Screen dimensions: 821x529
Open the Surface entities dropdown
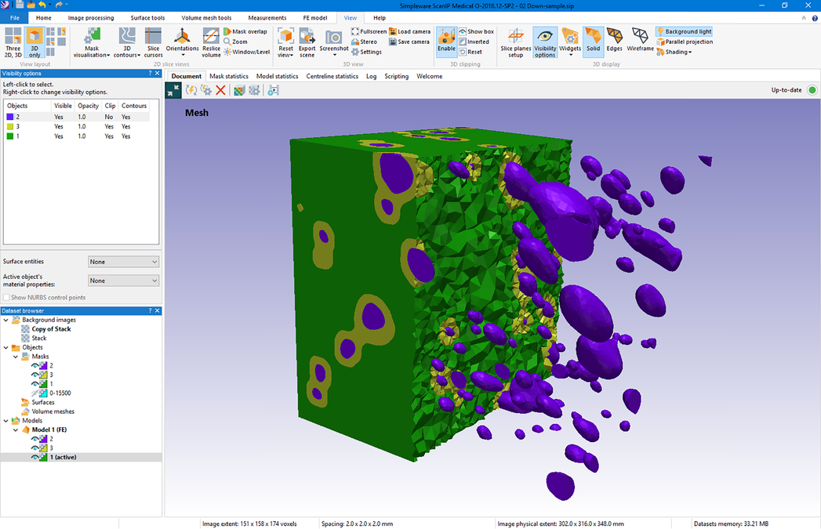pos(123,261)
